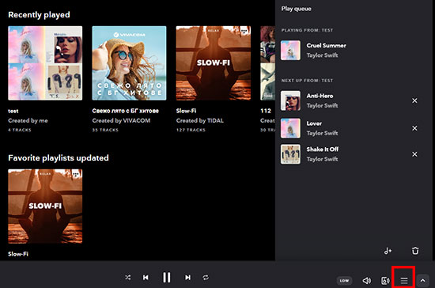Click the Anti-Hero album art in queue

(x=290, y=100)
